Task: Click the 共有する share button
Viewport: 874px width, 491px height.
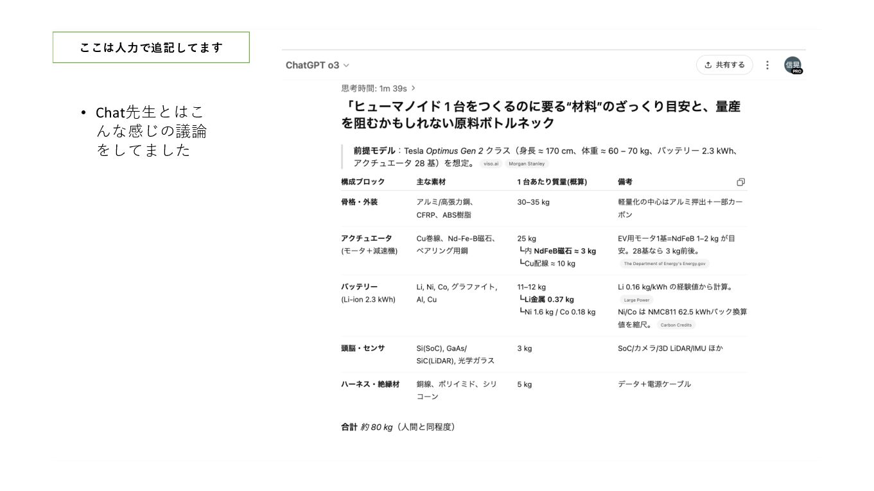Action: (724, 65)
